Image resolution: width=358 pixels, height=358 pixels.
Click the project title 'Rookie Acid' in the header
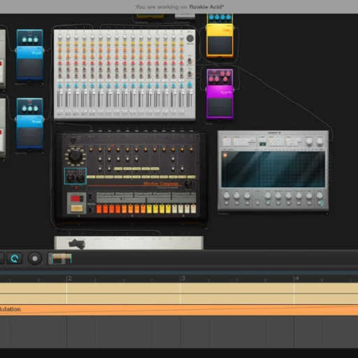[206, 7]
